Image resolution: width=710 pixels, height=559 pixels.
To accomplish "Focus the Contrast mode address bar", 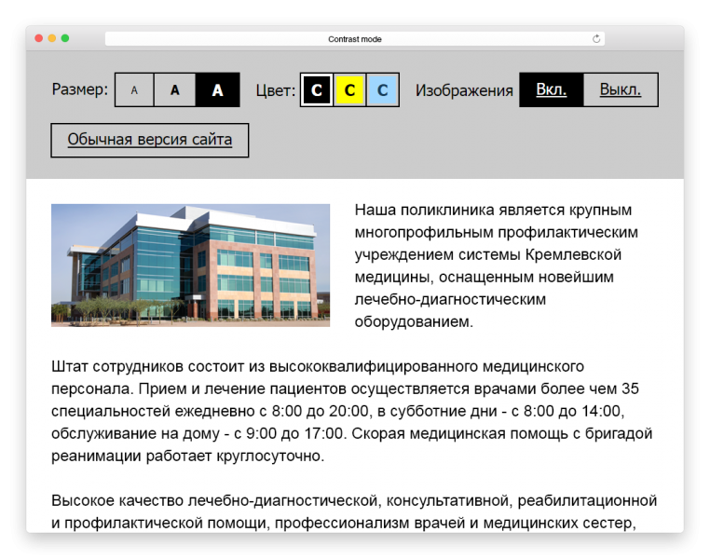I will click(x=354, y=39).
